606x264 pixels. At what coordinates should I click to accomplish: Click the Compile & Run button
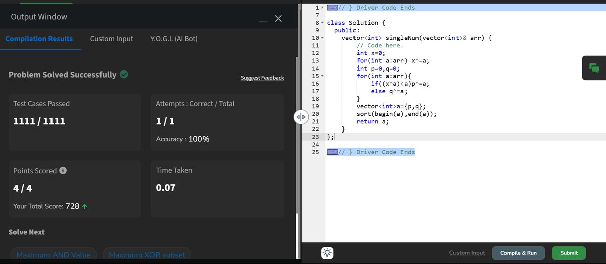click(519, 253)
